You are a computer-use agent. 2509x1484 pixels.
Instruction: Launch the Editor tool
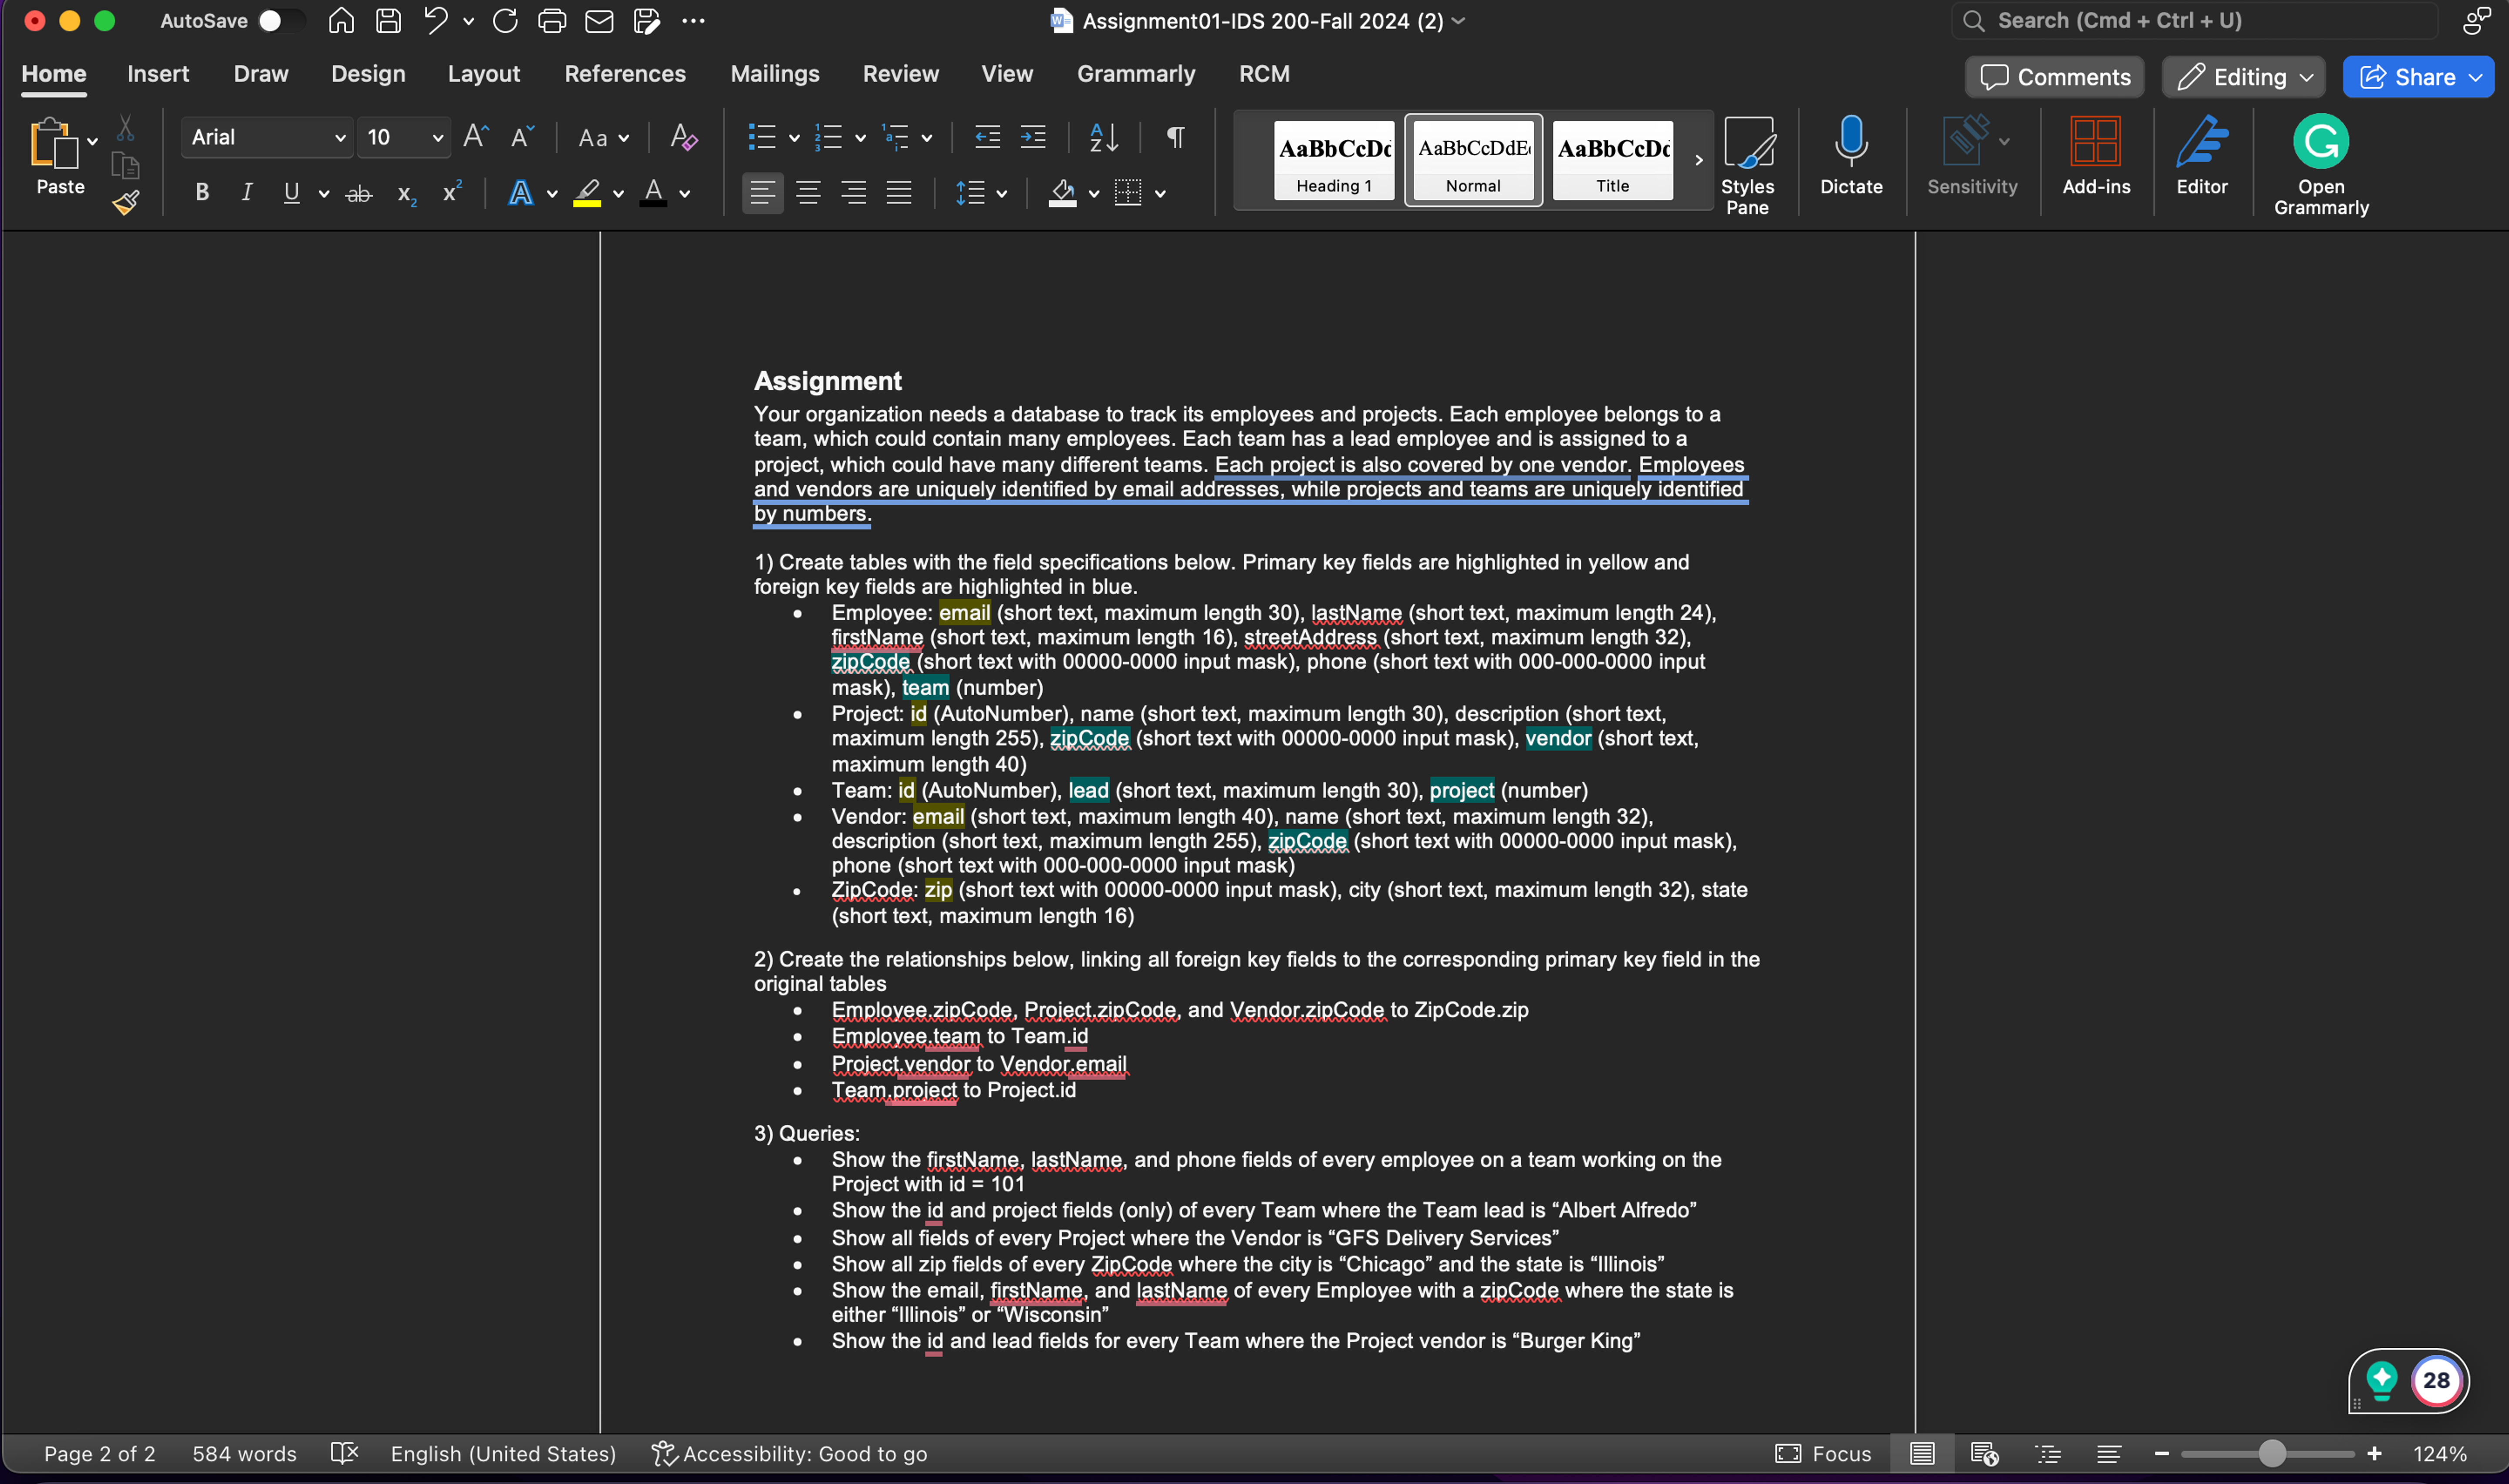tap(2202, 158)
